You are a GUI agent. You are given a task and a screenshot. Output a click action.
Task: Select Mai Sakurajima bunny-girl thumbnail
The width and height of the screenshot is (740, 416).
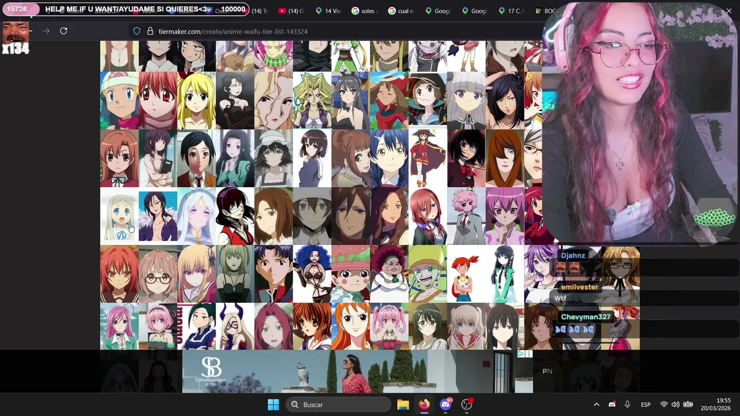pyautogui.click(x=350, y=101)
